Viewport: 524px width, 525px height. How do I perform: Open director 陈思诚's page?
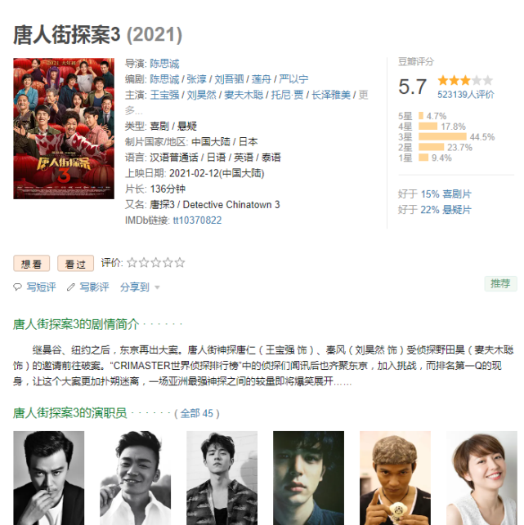[164, 64]
